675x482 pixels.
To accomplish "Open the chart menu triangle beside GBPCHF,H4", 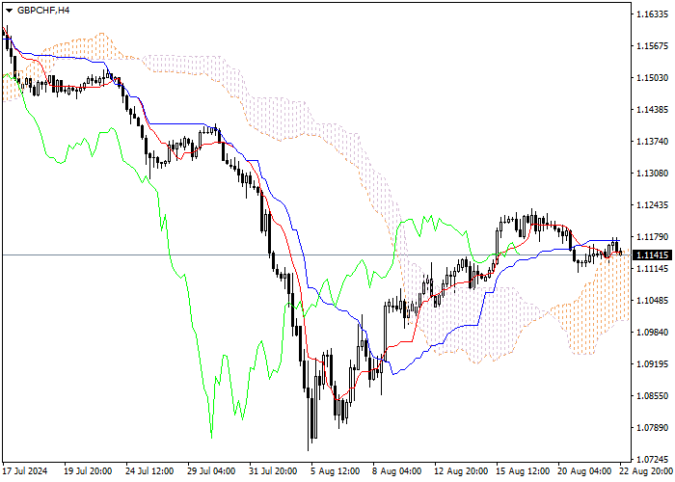I will pyautogui.click(x=9, y=11).
